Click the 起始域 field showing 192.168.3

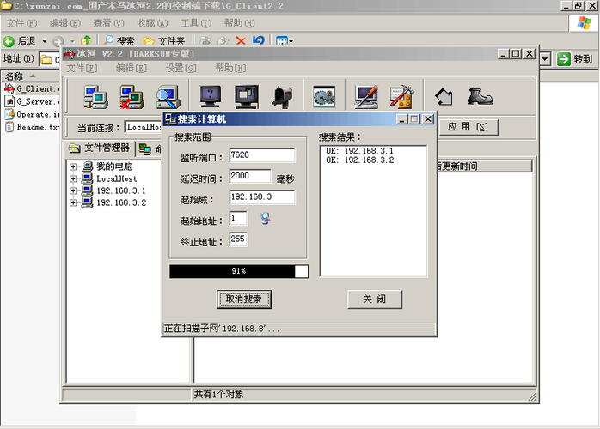click(262, 196)
